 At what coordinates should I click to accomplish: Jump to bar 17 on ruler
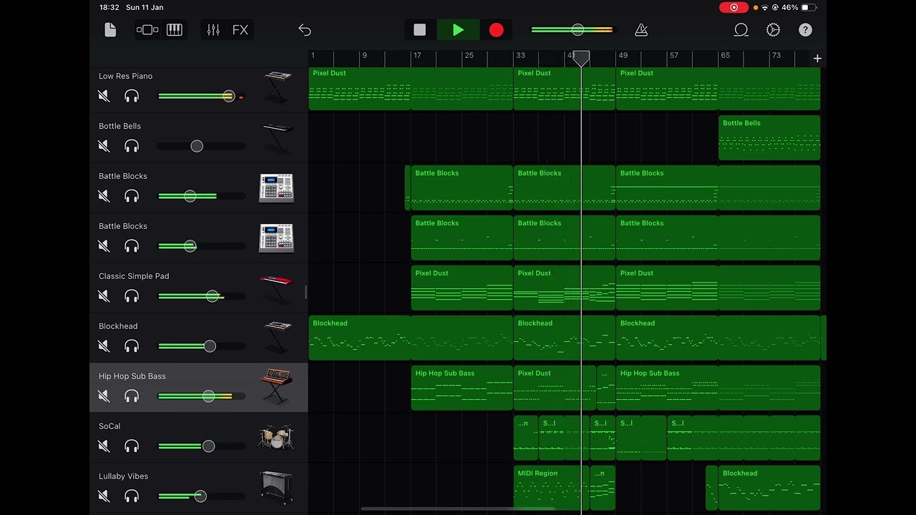coord(416,56)
